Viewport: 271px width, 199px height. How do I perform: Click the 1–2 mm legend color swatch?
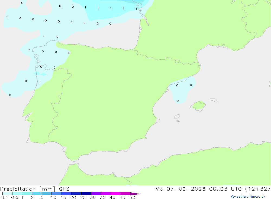tap(27, 194)
